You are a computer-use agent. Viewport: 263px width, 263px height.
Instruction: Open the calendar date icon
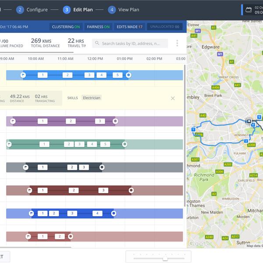click(x=249, y=10)
